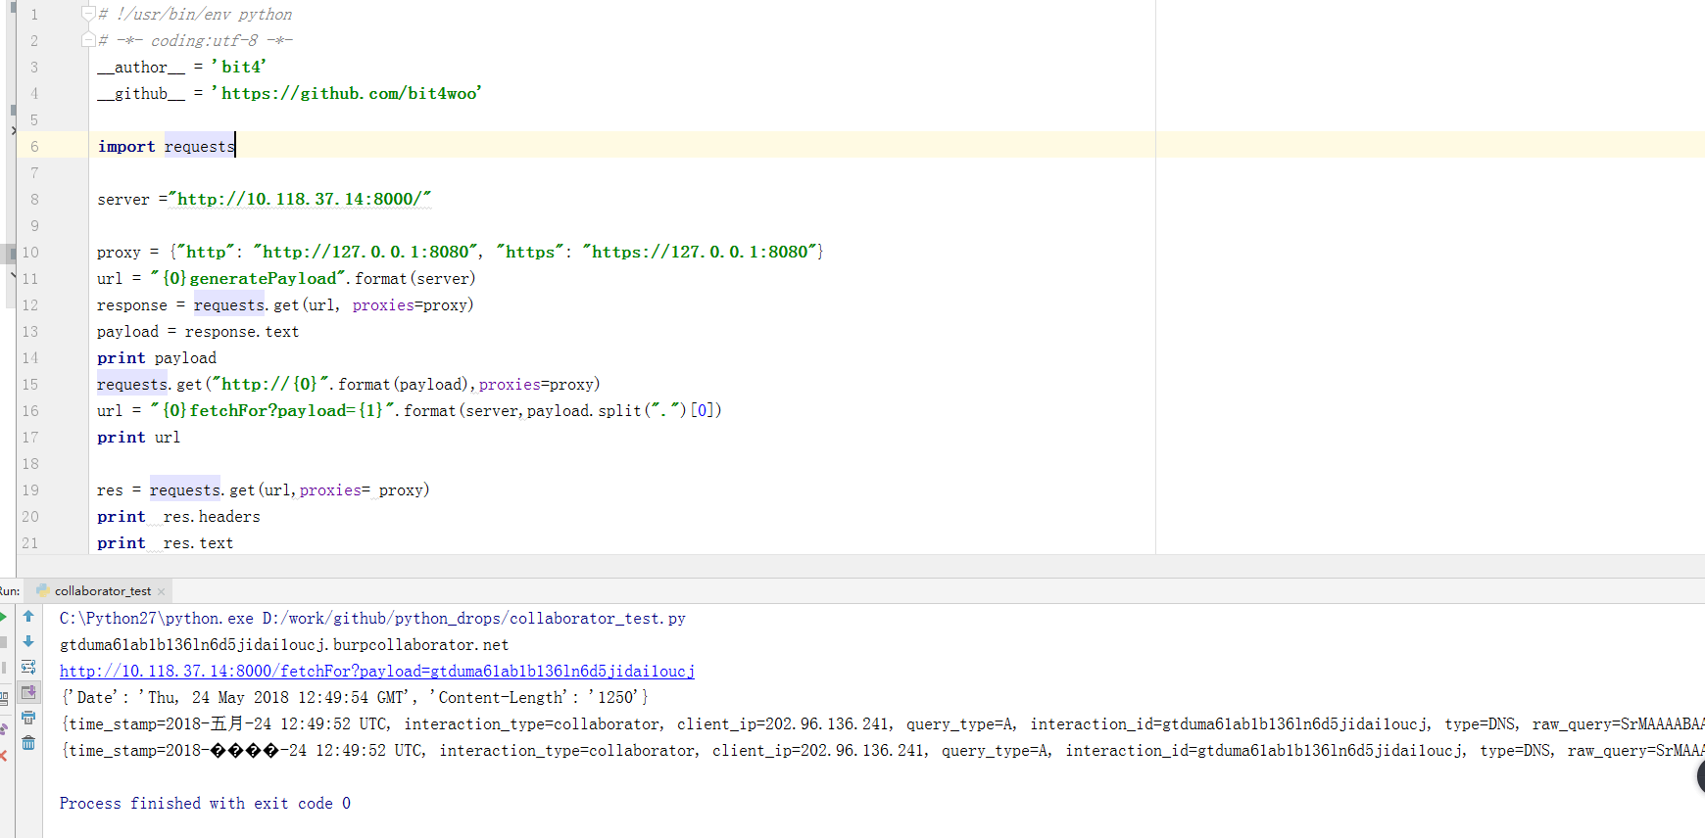Click the 'bit4' author string on line 3
The height and width of the screenshot is (838, 1705).
239,68
